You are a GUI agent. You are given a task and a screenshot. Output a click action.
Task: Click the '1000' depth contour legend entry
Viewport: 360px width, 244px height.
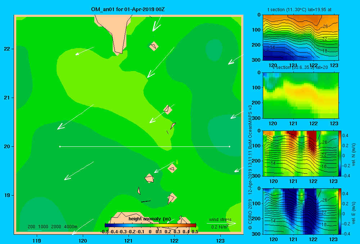[43, 227]
